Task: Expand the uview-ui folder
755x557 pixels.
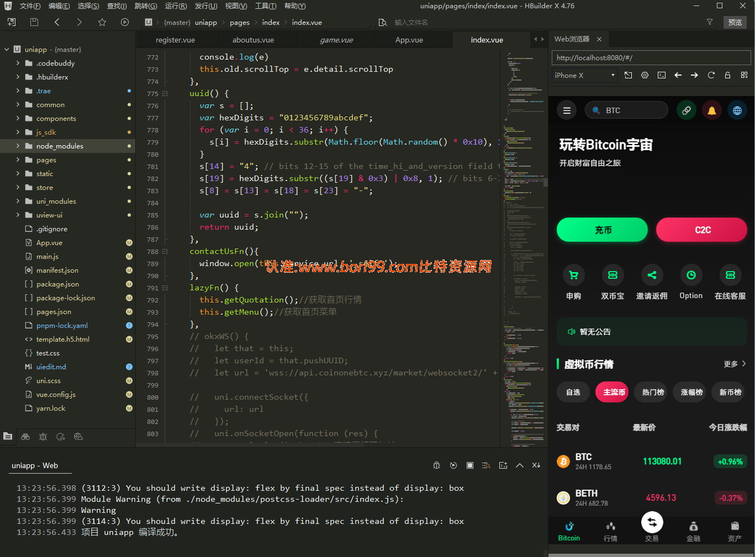Action: coord(18,215)
